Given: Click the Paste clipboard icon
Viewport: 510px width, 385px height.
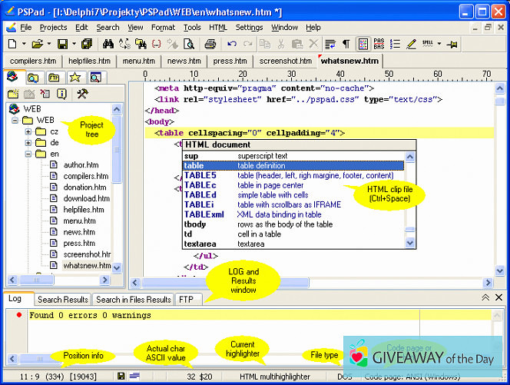Looking at the screenshot, I should 297,44.
